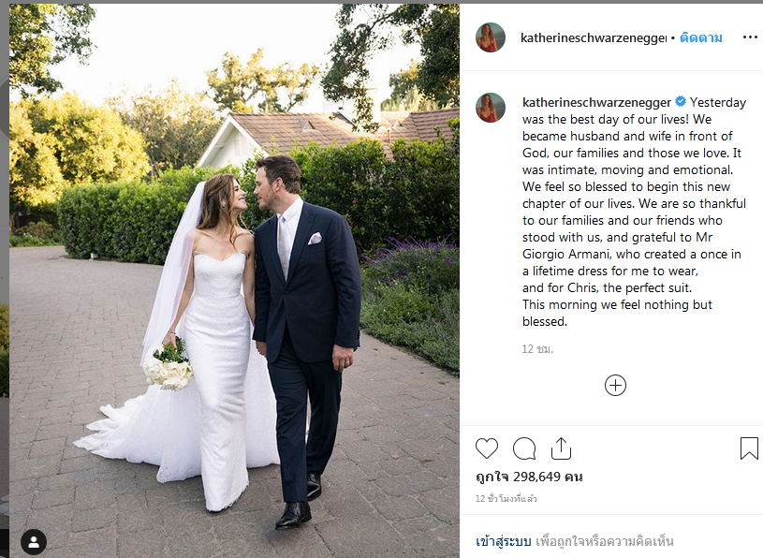Open the three-dot more options menu
The width and height of the screenshot is (763, 558).
[750, 37]
